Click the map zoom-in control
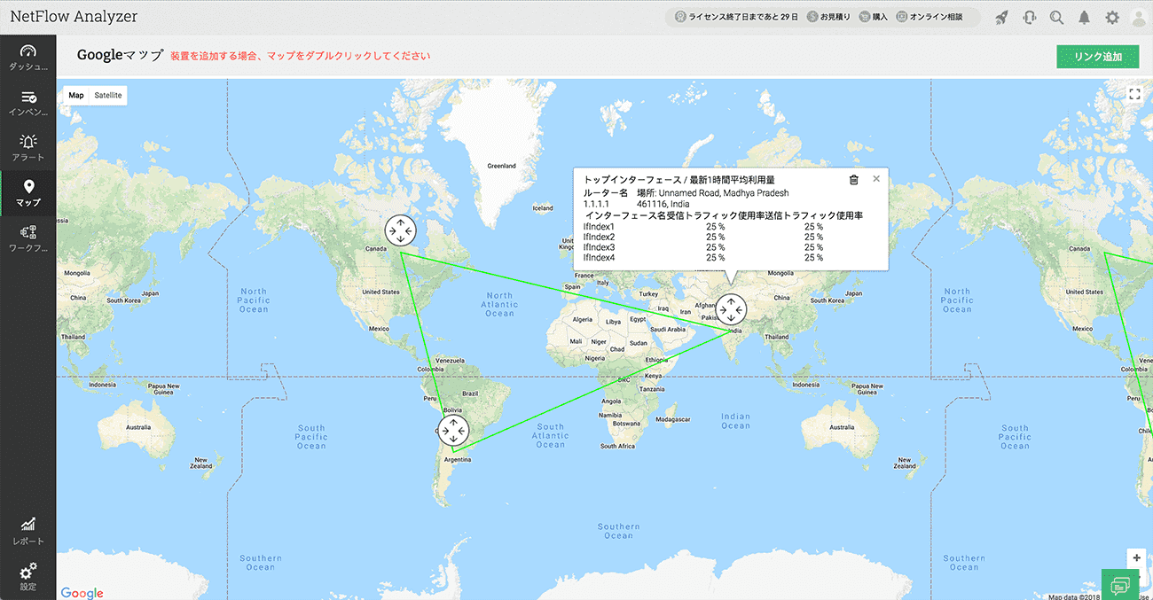 (1136, 557)
